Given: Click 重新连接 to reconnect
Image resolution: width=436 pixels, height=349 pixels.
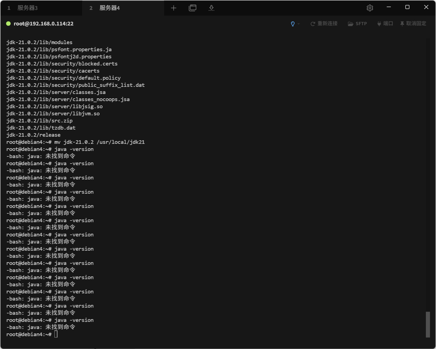Looking at the screenshot, I should click(324, 24).
